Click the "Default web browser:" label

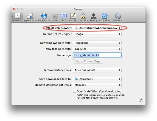58,28
